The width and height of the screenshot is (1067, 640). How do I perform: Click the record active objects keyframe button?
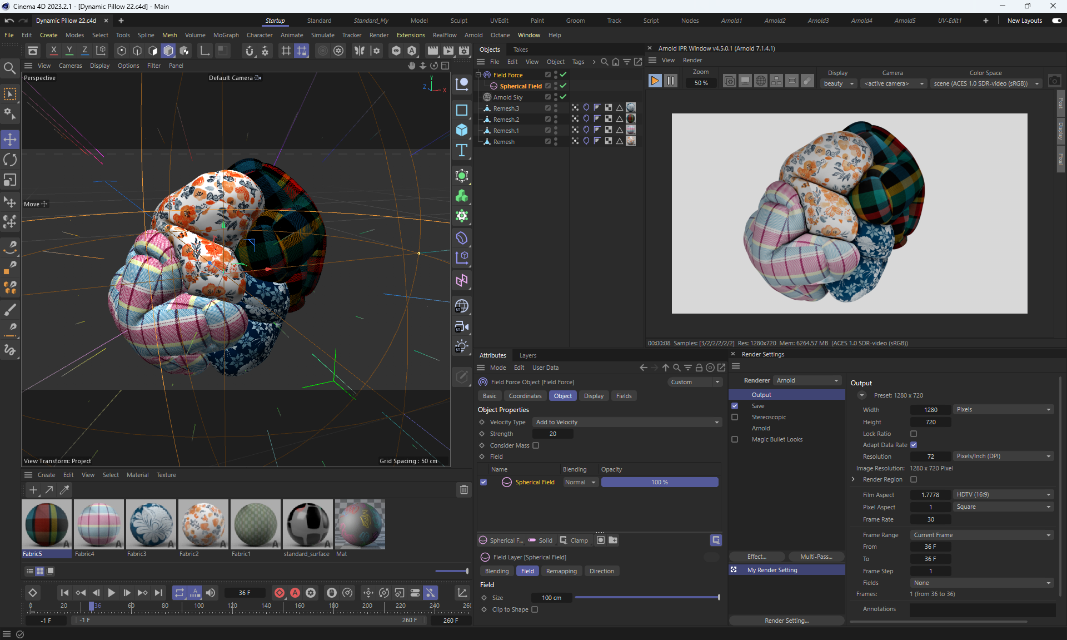coord(280,593)
